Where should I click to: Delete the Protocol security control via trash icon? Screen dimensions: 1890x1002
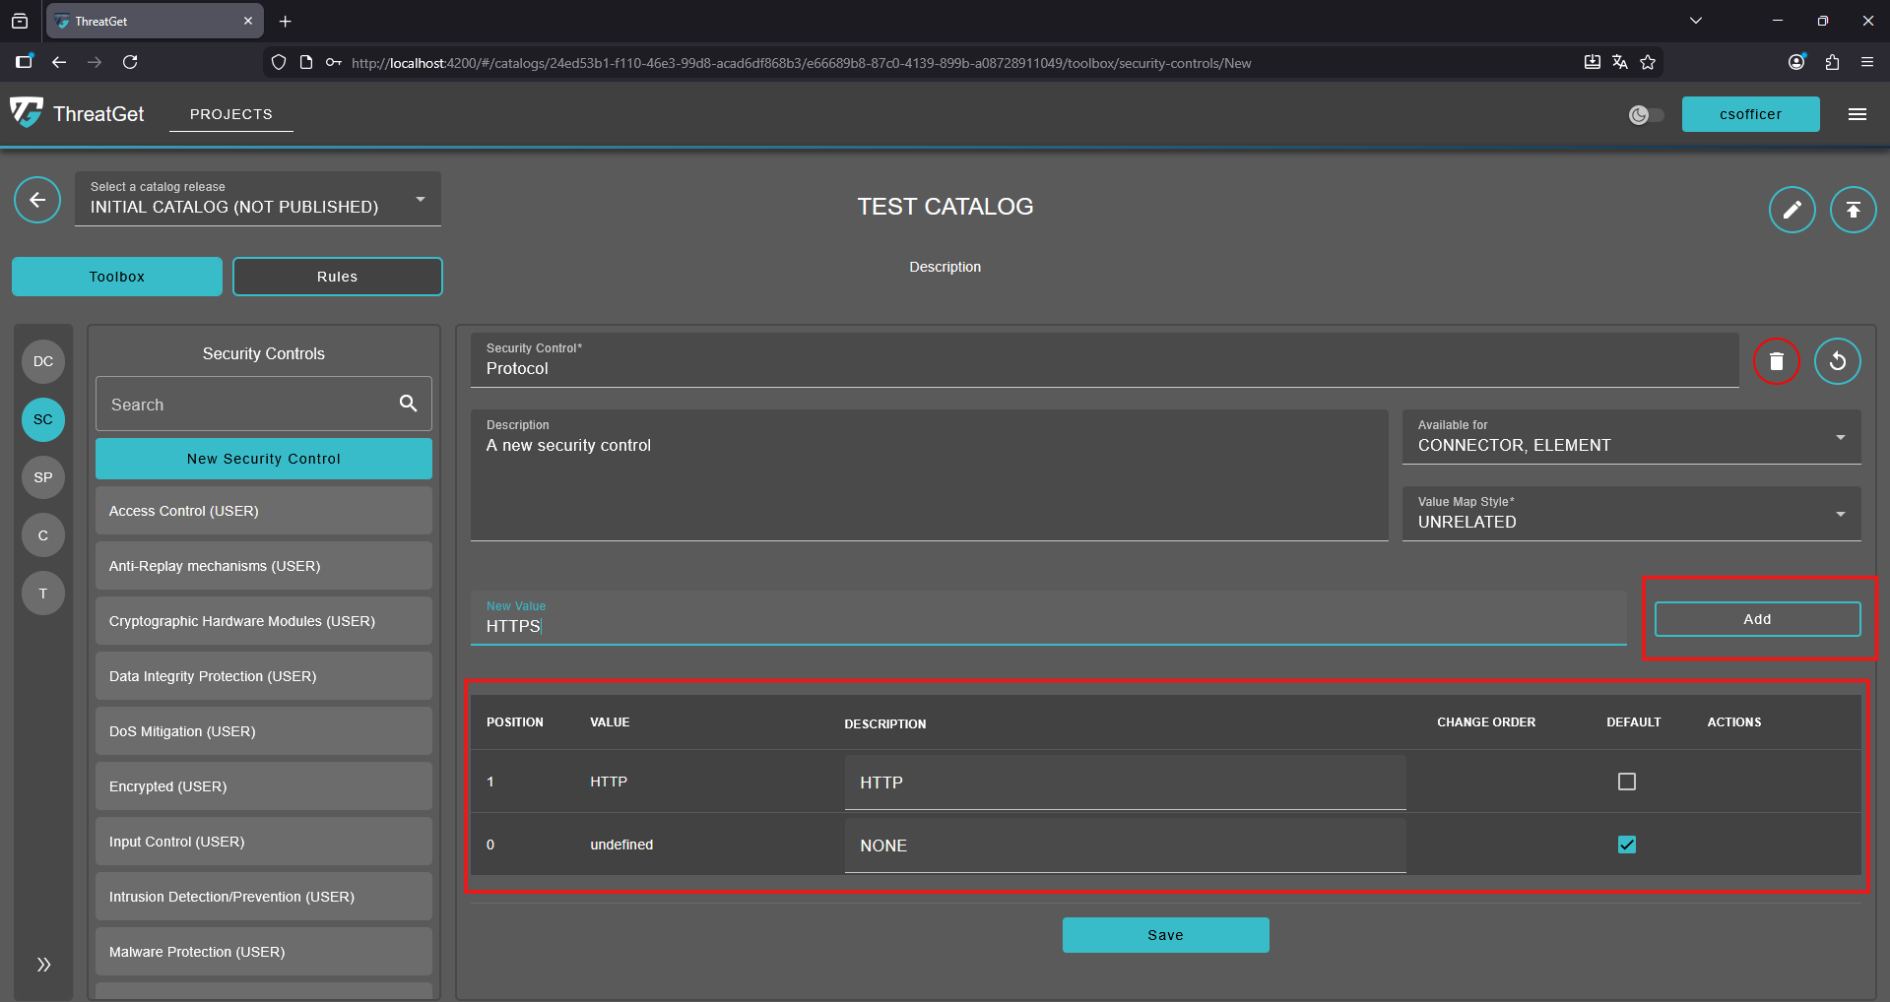[1776, 361]
